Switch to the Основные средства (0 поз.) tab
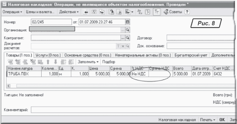 point(88,55)
